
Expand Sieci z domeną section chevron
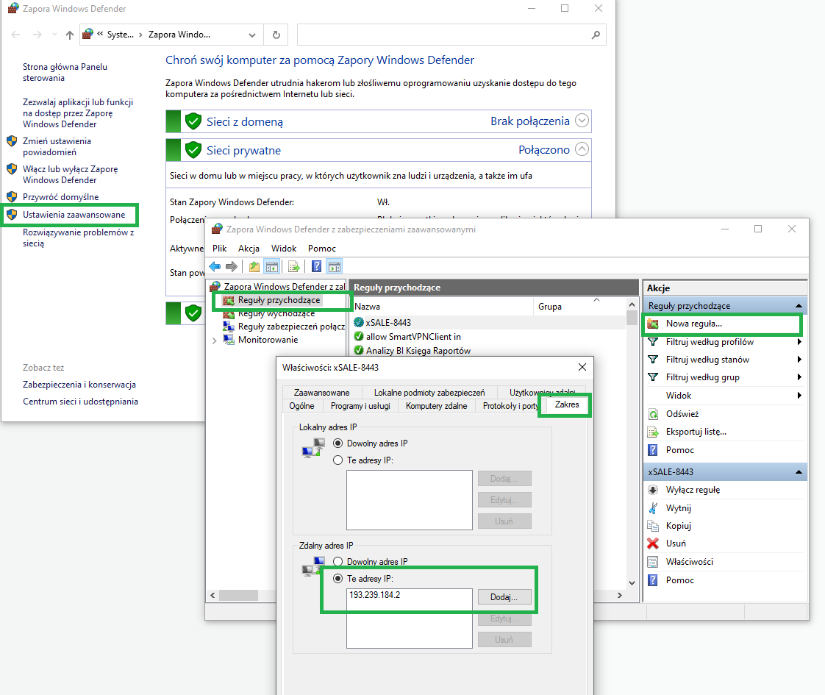pyautogui.click(x=582, y=121)
